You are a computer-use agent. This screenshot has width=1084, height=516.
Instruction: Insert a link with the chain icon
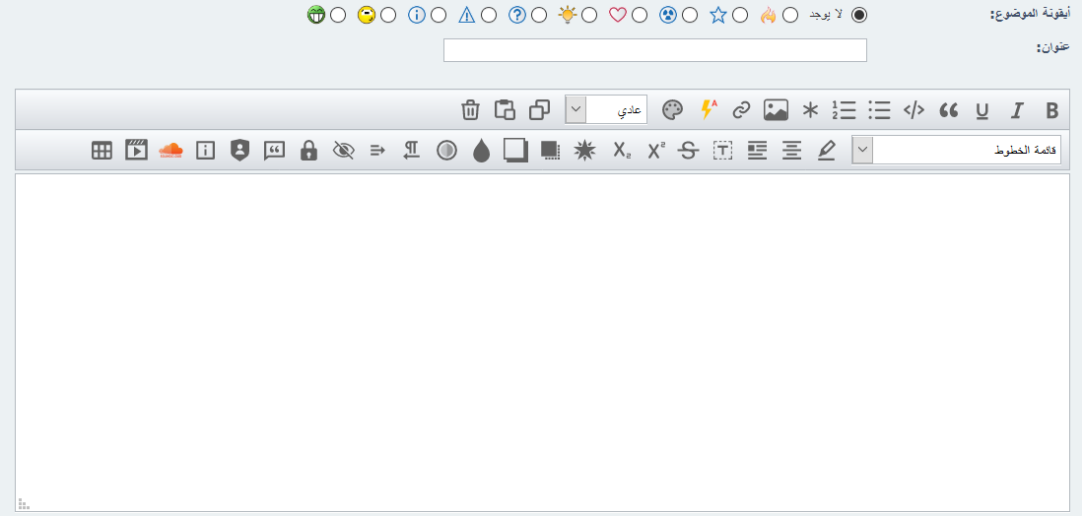click(x=741, y=110)
